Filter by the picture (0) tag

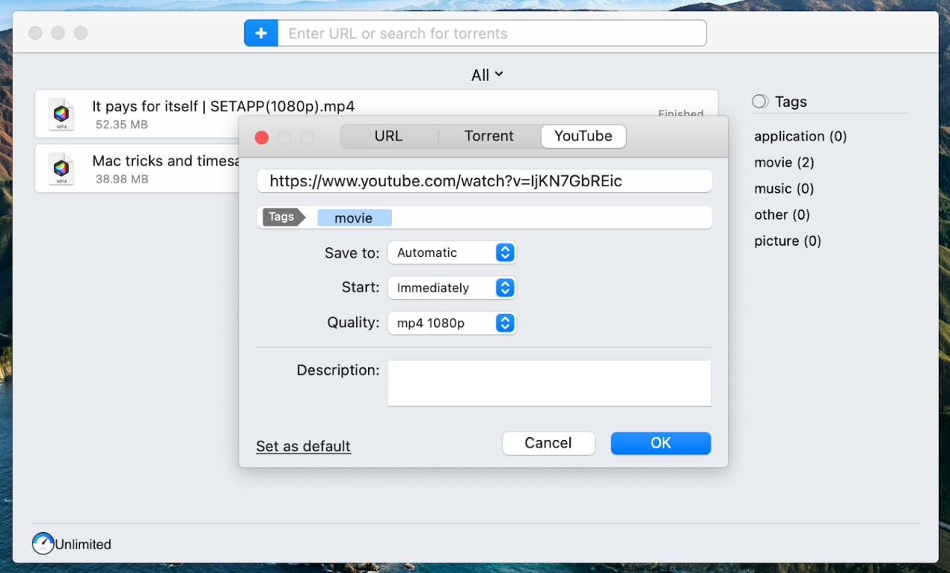(788, 240)
